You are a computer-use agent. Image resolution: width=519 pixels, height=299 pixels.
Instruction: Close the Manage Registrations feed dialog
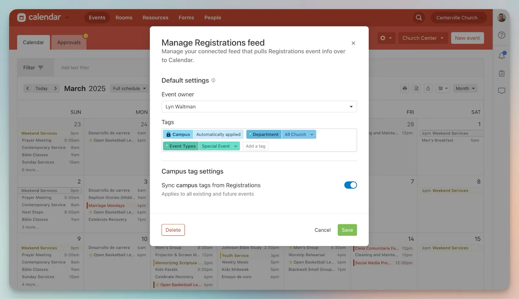(x=353, y=43)
